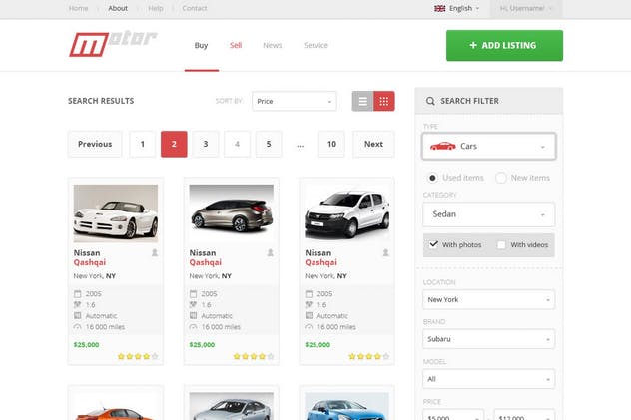Open the white Dacia hatchback thumbnail
The image size is (631, 420).
pos(346,213)
